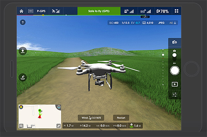Open the help question mark icon

pyautogui.click(x=23, y=22)
